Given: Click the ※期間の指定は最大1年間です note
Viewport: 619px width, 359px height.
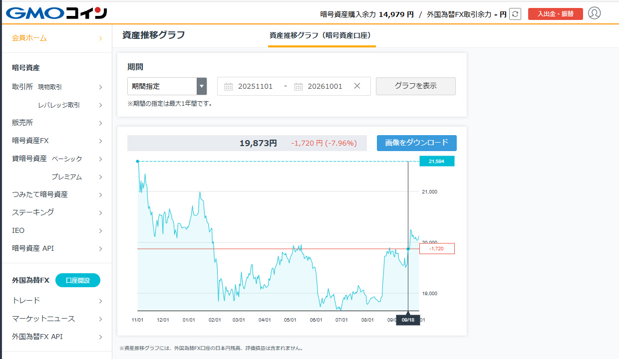Looking at the screenshot, I should point(170,104).
